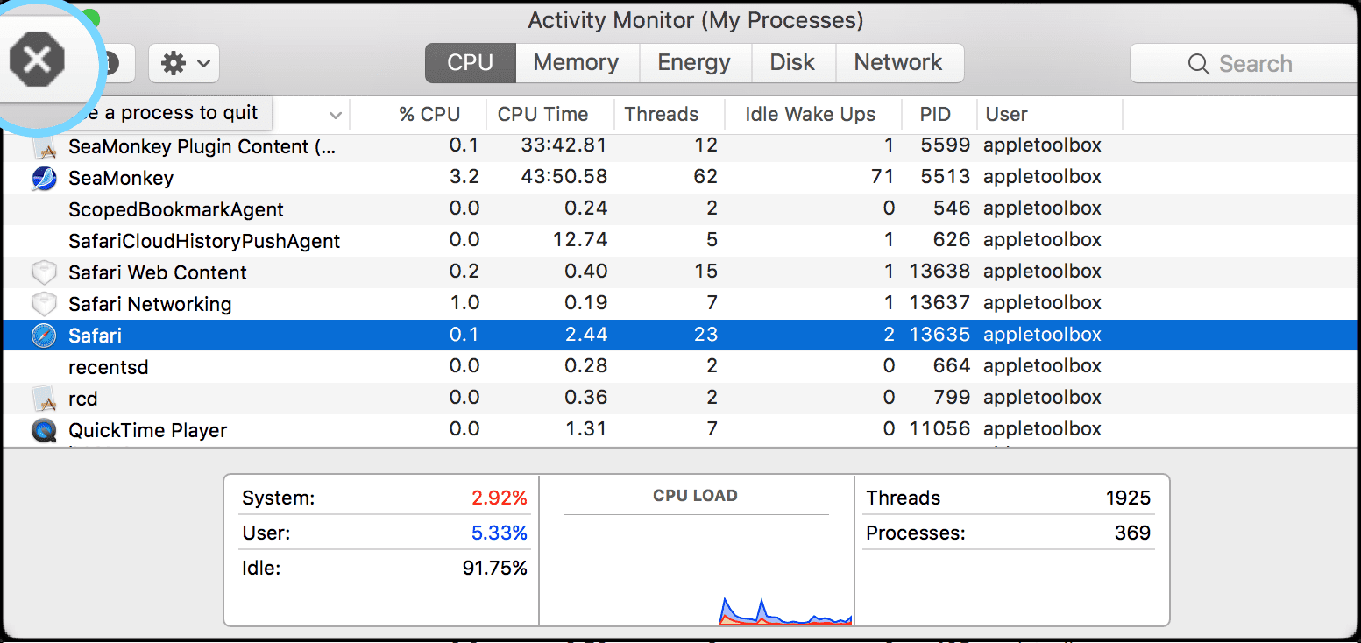The height and width of the screenshot is (643, 1361).
Task: Select the Safari compass icon row
Action: click(44, 336)
